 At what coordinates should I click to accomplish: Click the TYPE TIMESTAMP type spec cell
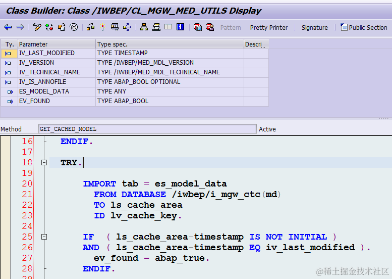tap(170, 53)
